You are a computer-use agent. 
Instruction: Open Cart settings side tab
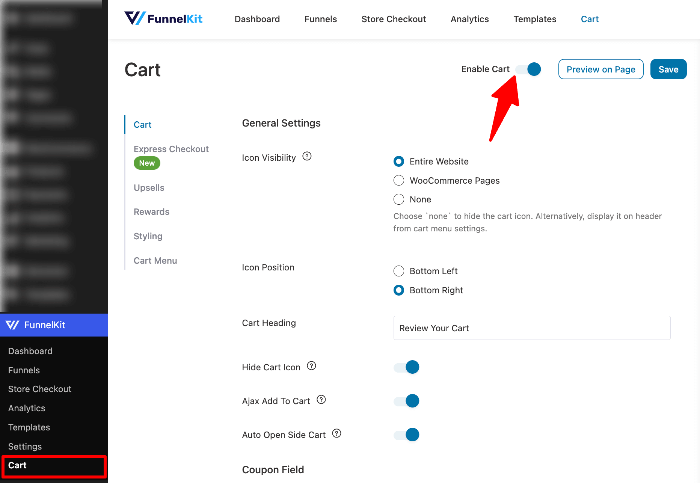coord(143,125)
